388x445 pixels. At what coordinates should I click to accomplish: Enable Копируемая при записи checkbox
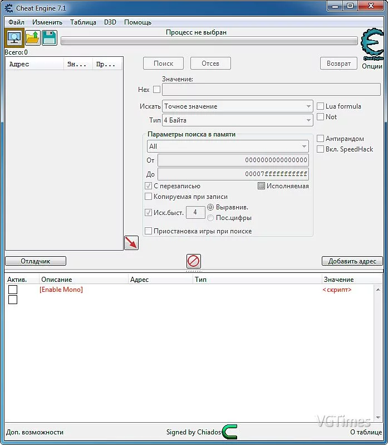[148, 197]
